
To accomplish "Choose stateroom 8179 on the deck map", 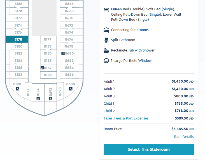I will (48, 39).
